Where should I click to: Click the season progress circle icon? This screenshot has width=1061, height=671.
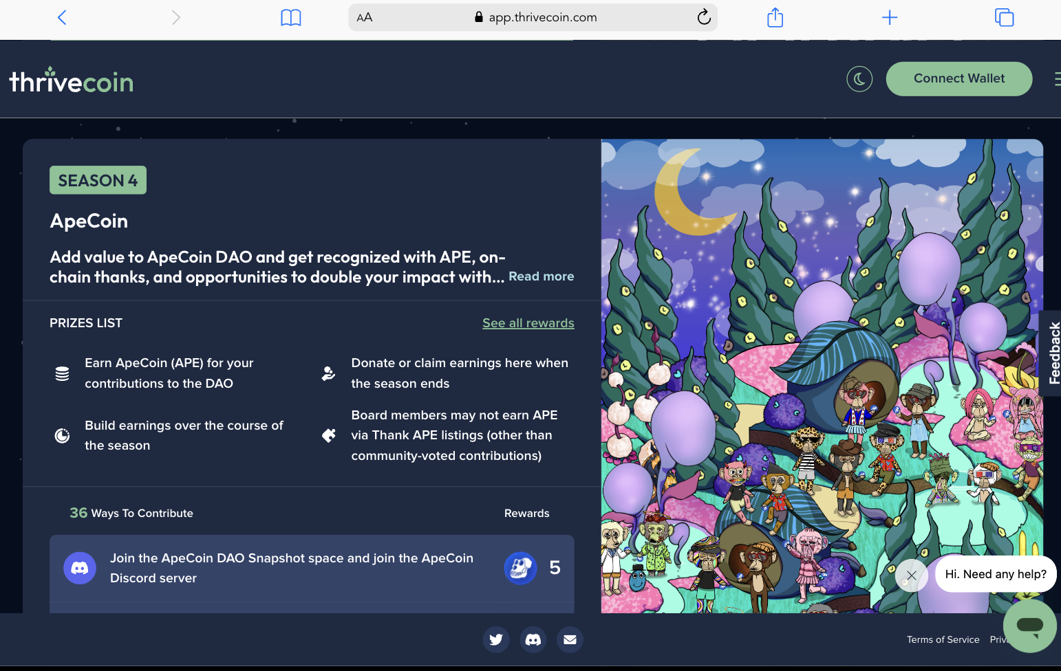pos(62,436)
